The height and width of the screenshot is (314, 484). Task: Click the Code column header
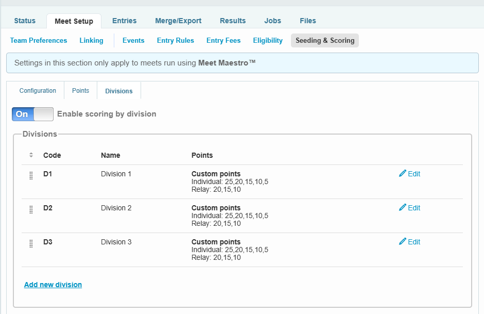52,155
